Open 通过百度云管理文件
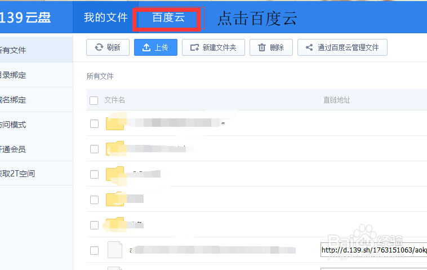 pyautogui.click(x=343, y=47)
